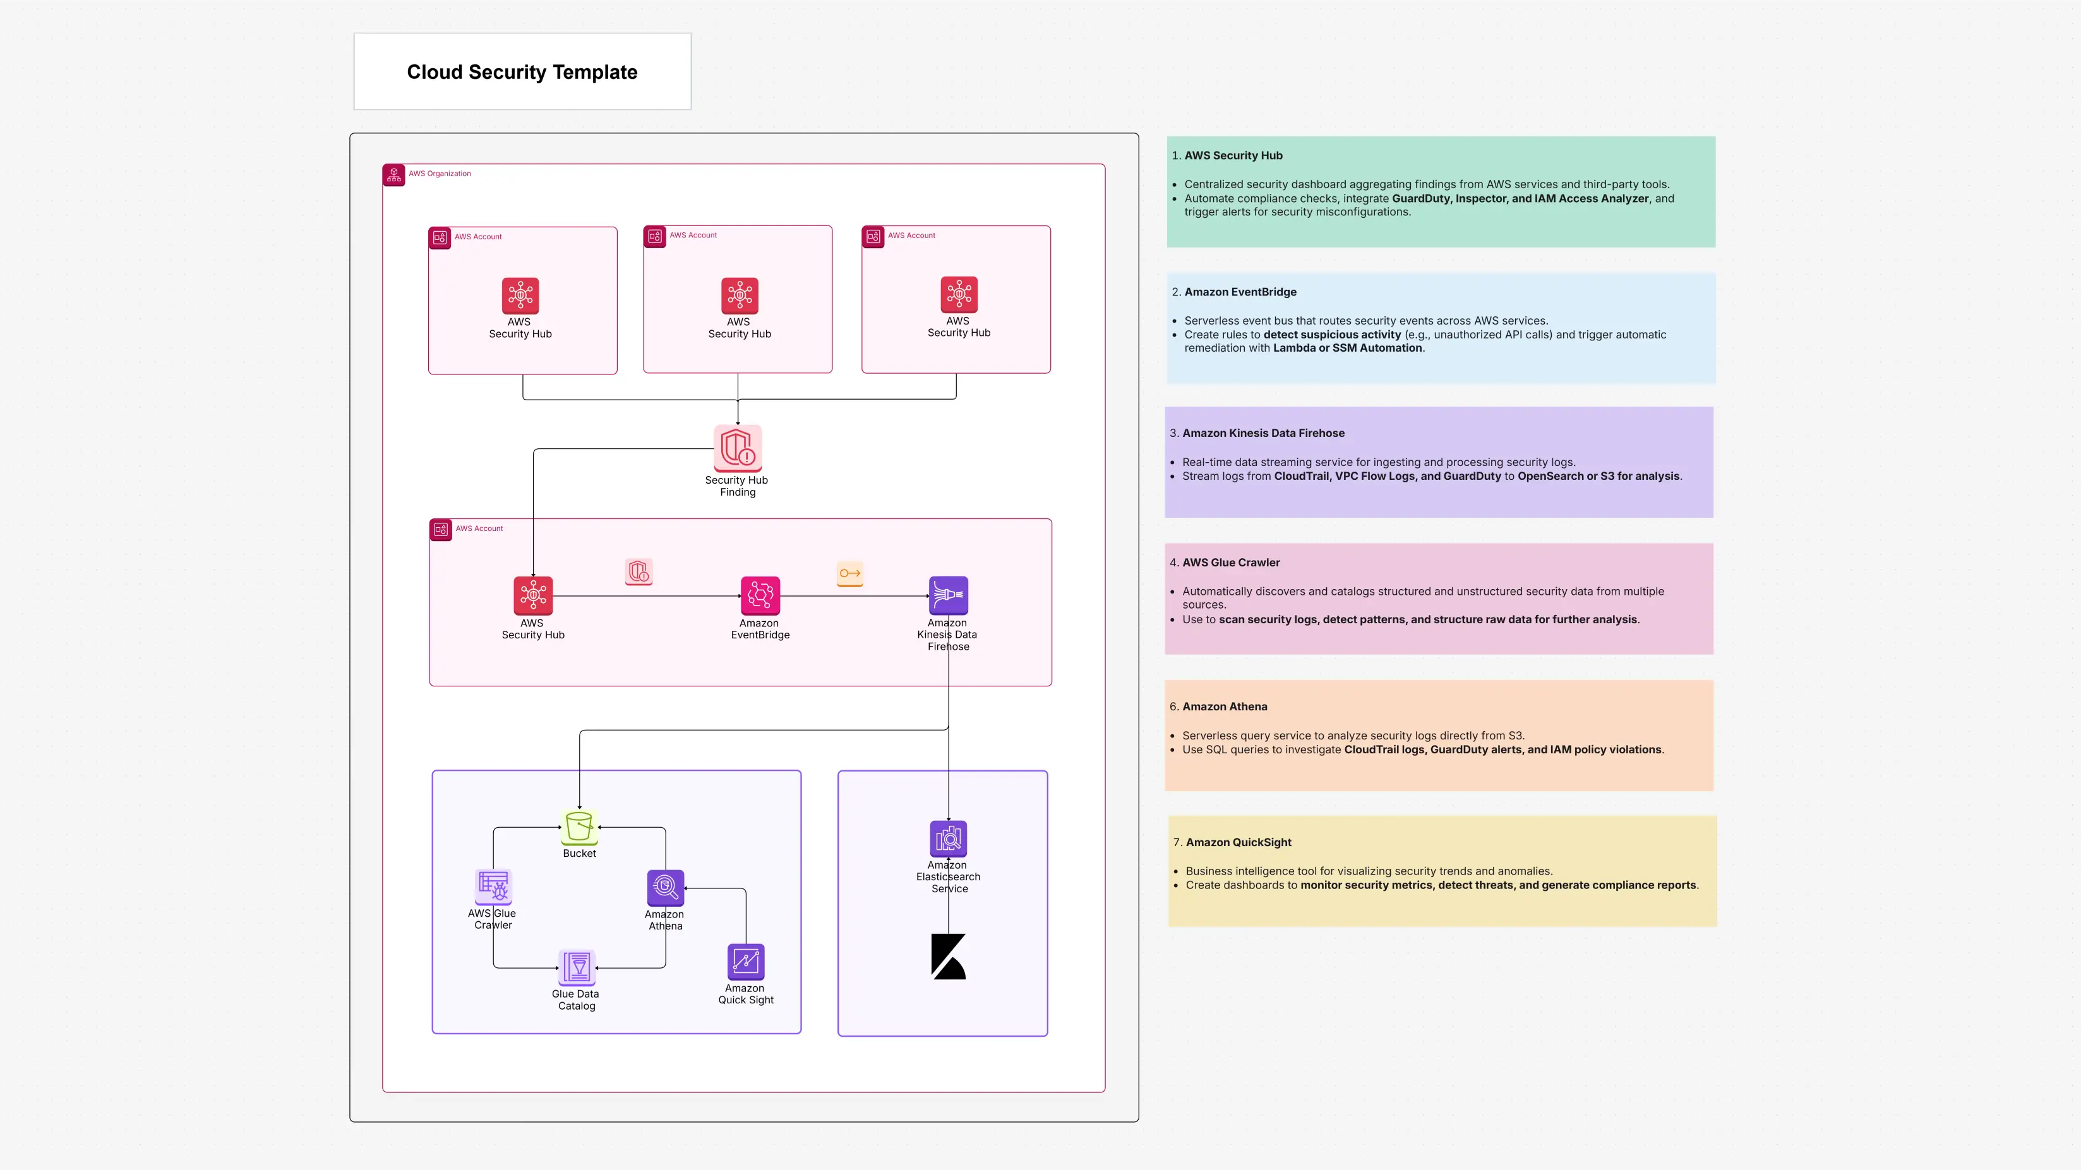Click the middle AWS Account badge icon

654,236
